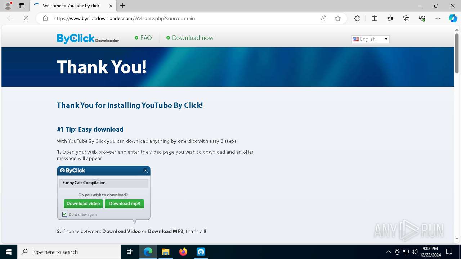Close the Welcome to YouTube by click tab

pyautogui.click(x=111, y=6)
